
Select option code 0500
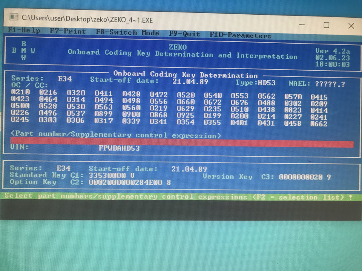20,106
